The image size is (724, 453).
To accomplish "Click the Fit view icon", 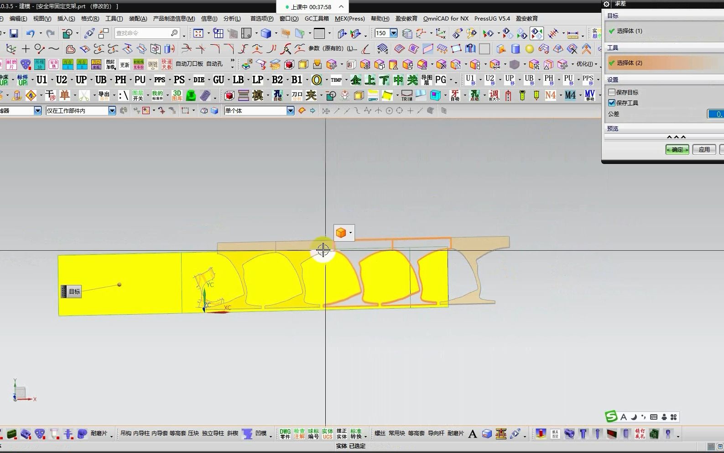I will coord(198,33).
